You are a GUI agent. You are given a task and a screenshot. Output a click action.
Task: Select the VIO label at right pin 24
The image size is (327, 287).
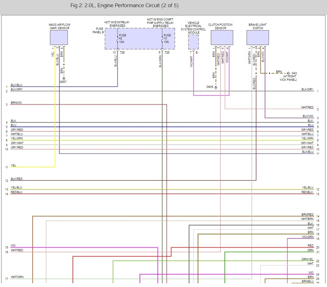pos(311,272)
